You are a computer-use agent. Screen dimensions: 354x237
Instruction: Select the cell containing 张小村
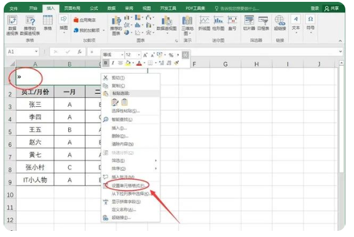pyautogui.click(x=35, y=167)
